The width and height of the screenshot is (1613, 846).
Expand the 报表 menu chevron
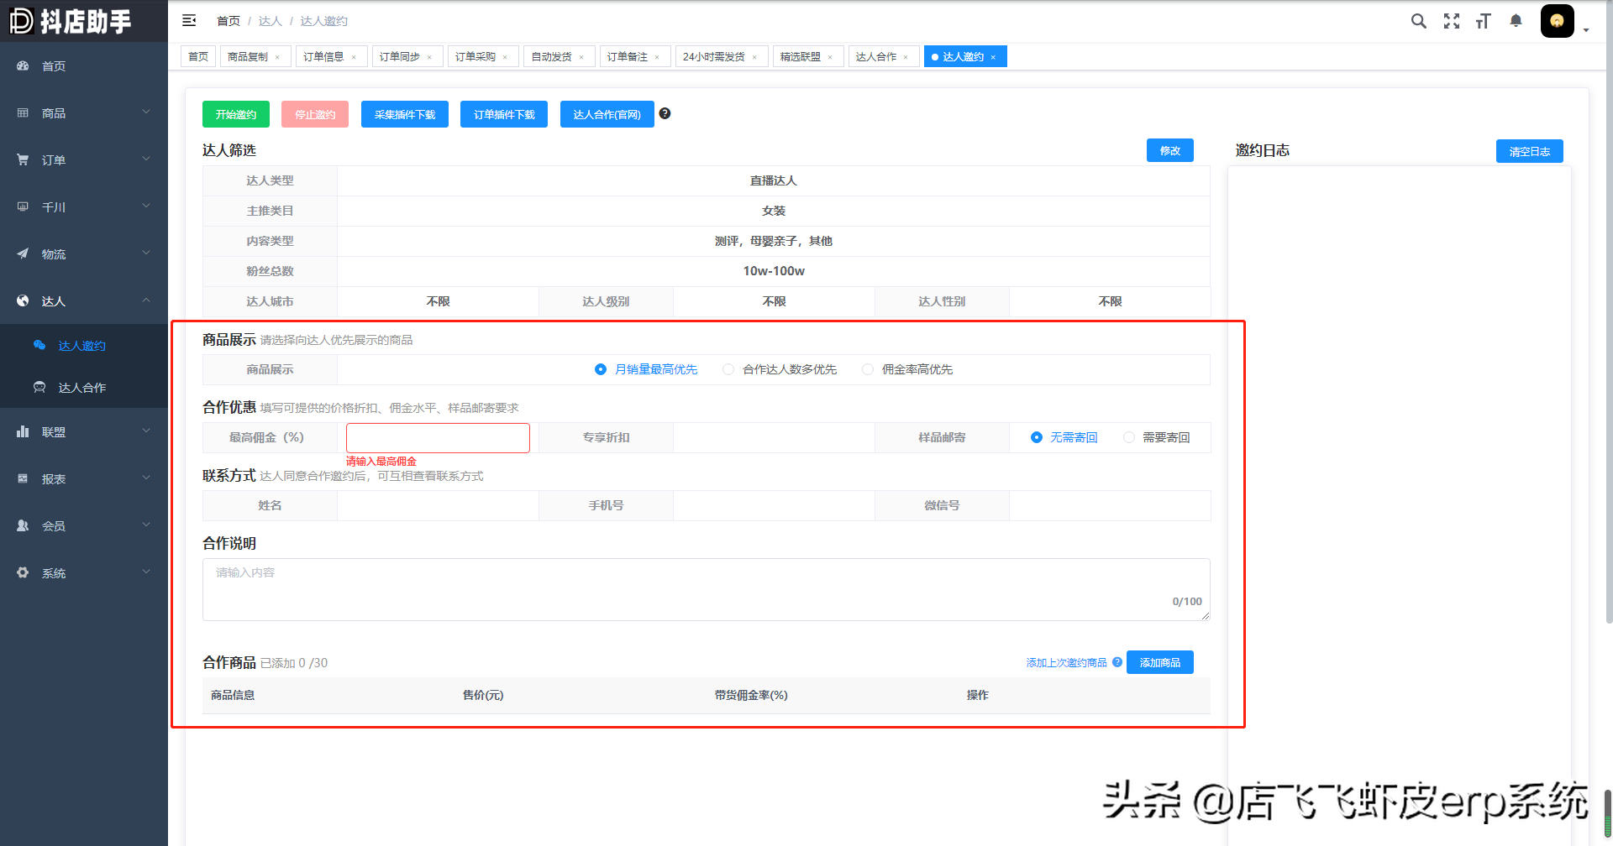click(x=146, y=478)
